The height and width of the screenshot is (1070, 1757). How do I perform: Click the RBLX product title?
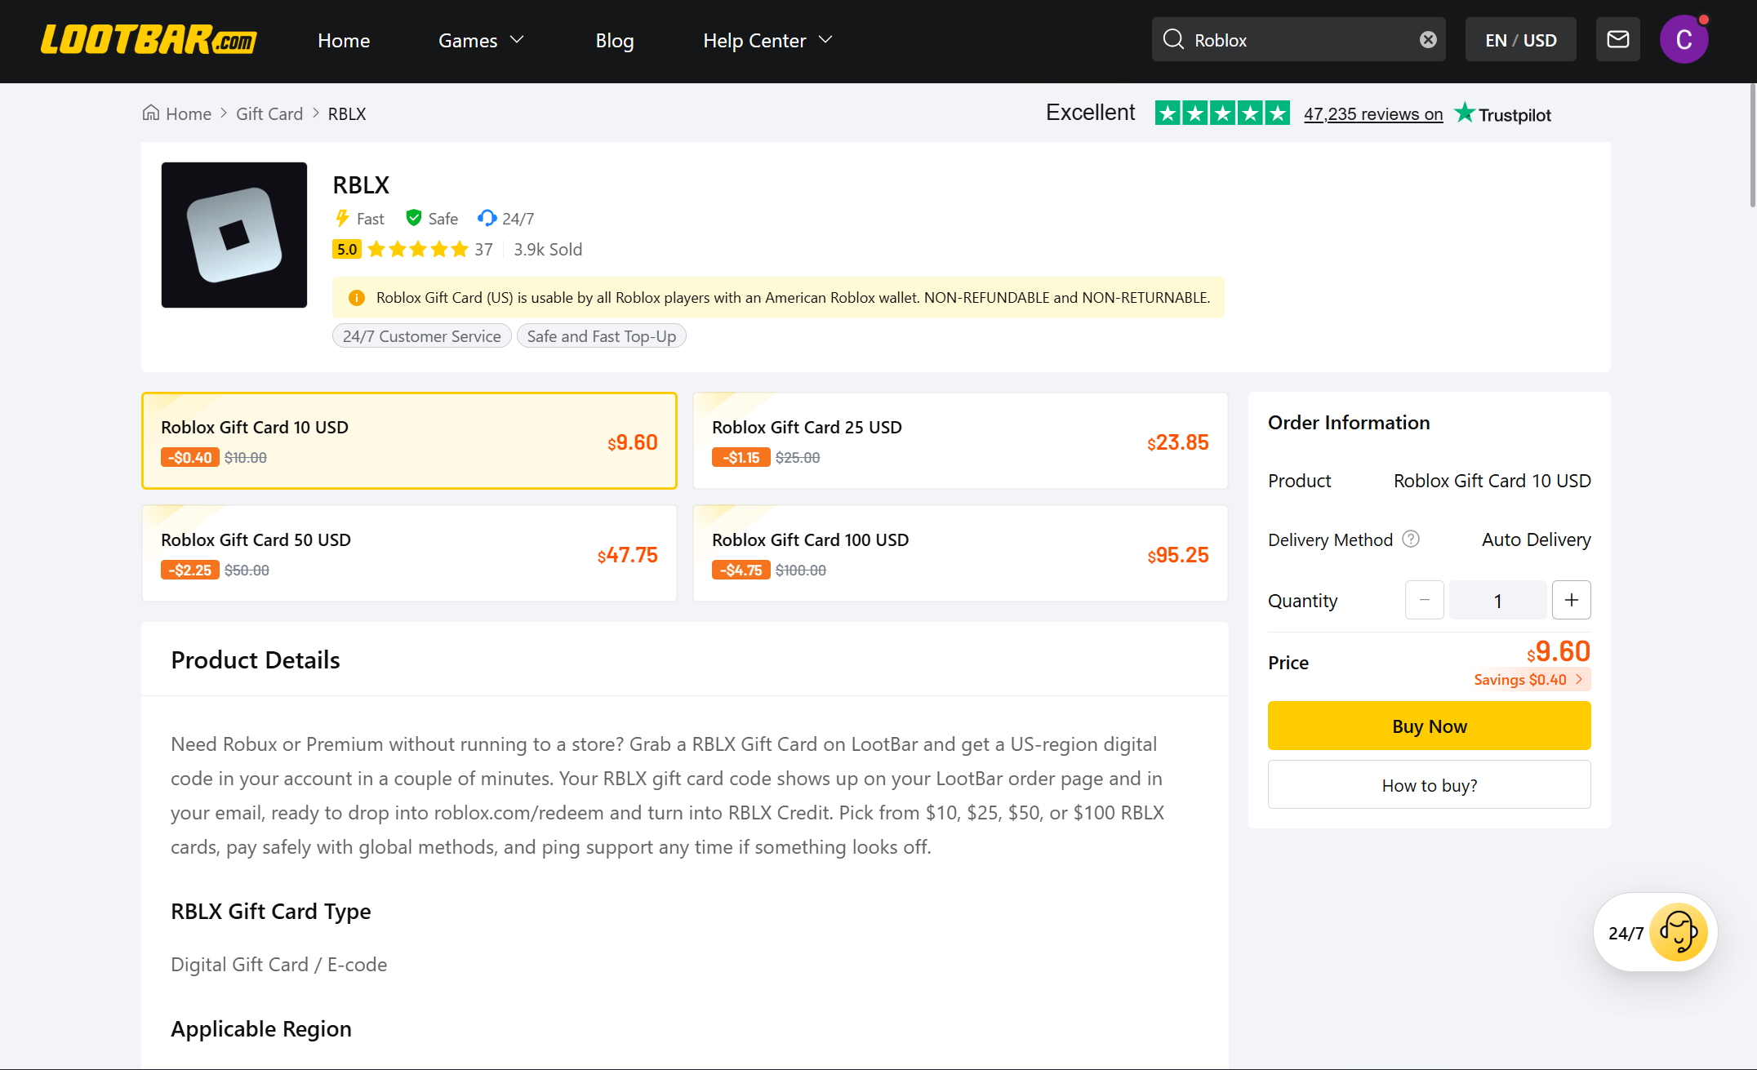click(x=361, y=185)
